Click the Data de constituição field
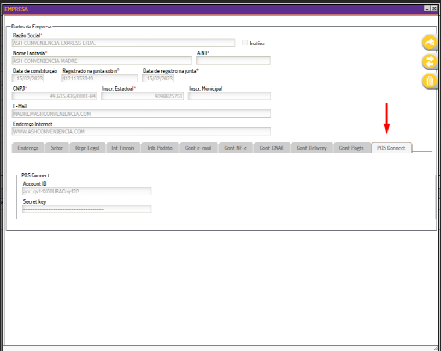The width and height of the screenshot is (441, 351). [28, 79]
